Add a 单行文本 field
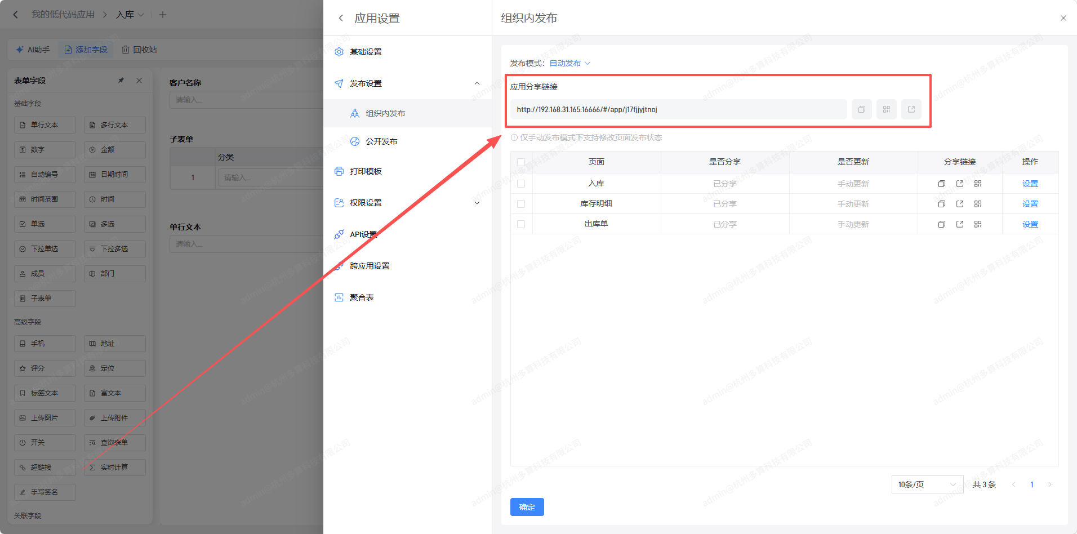1077x534 pixels. (45, 125)
